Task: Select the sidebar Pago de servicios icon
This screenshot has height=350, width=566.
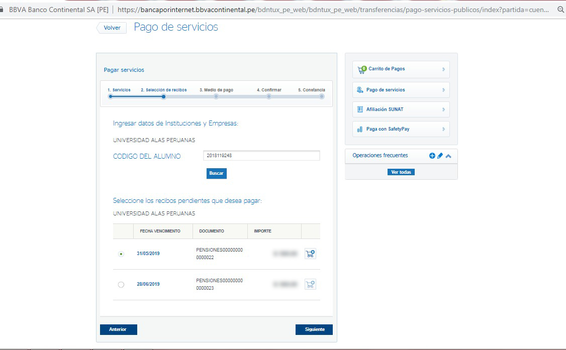Action: point(360,90)
